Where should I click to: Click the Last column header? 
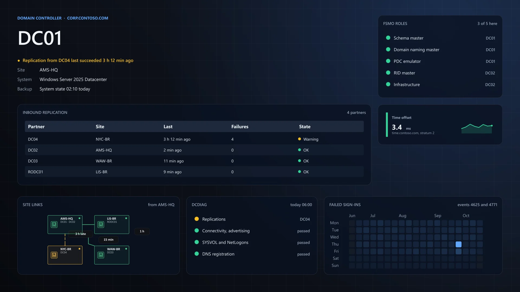pyautogui.click(x=168, y=127)
